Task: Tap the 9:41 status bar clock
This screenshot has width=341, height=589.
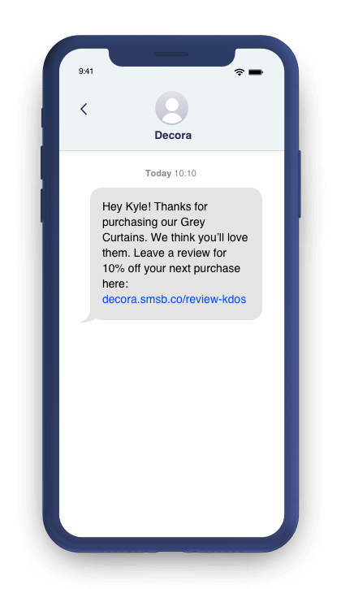Action: (x=86, y=71)
